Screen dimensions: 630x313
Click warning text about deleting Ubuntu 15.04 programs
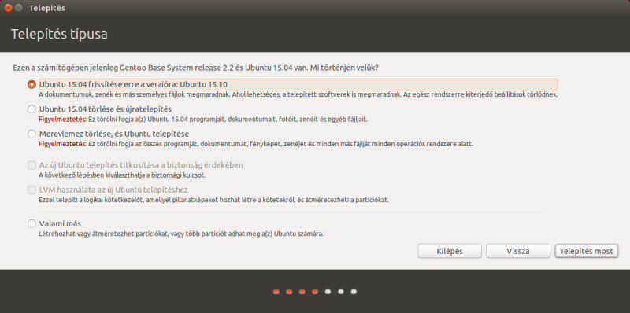[203, 120]
